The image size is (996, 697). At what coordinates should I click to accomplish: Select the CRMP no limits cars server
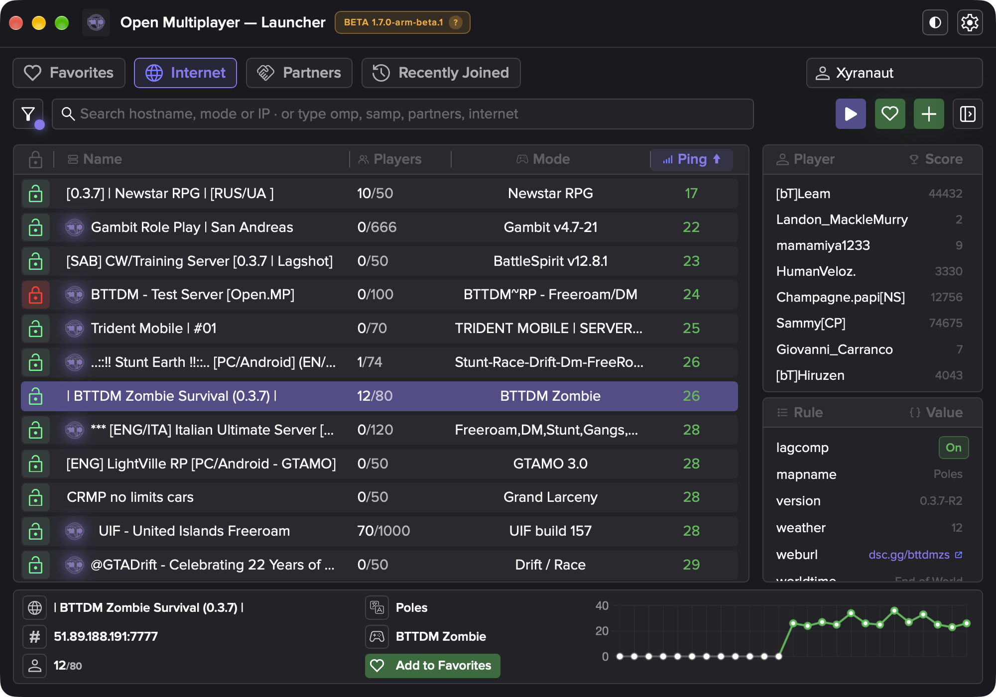coord(379,497)
